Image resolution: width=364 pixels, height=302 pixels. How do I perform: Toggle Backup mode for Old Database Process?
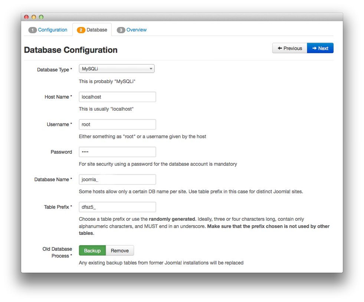(x=92, y=250)
